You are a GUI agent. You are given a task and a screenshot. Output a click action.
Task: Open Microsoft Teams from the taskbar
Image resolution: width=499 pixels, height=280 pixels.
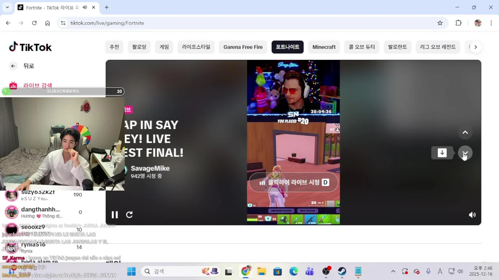pyautogui.click(x=310, y=271)
